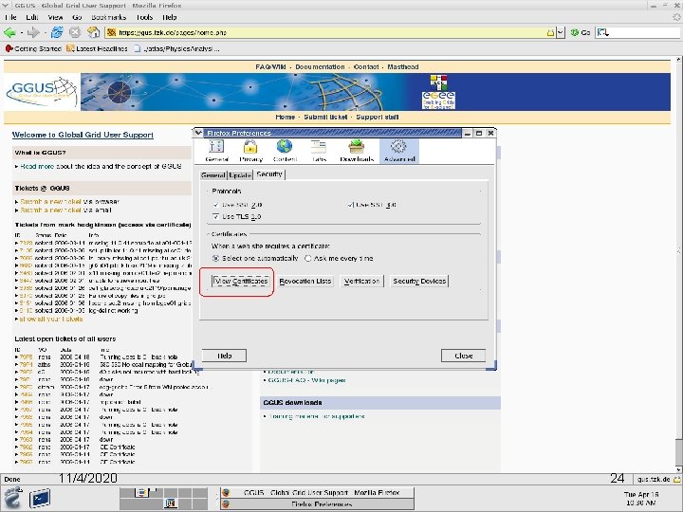Viewport: 683px width, 512px height.
Task: Go to the Home page icon
Action: coord(93,32)
